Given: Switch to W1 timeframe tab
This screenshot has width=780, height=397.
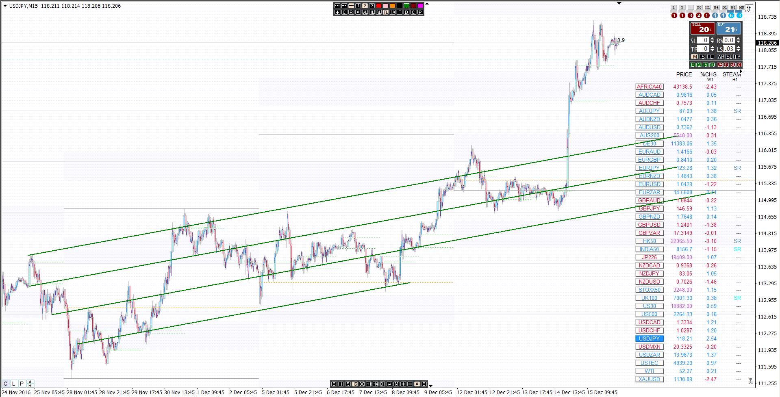Looking at the screenshot, I should point(733,7).
